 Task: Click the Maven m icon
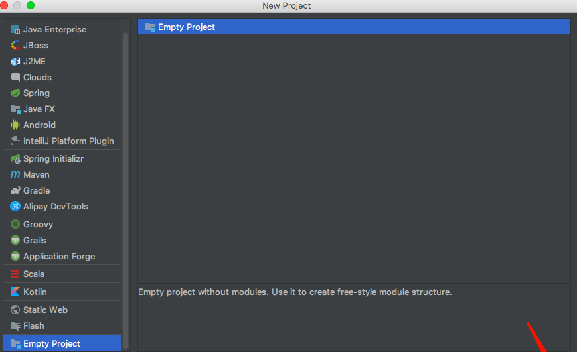[x=15, y=174]
